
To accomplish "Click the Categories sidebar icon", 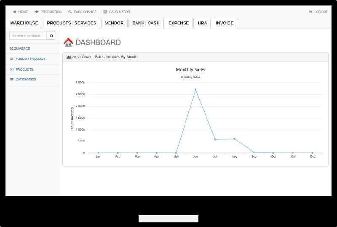I will [x=12, y=79].
